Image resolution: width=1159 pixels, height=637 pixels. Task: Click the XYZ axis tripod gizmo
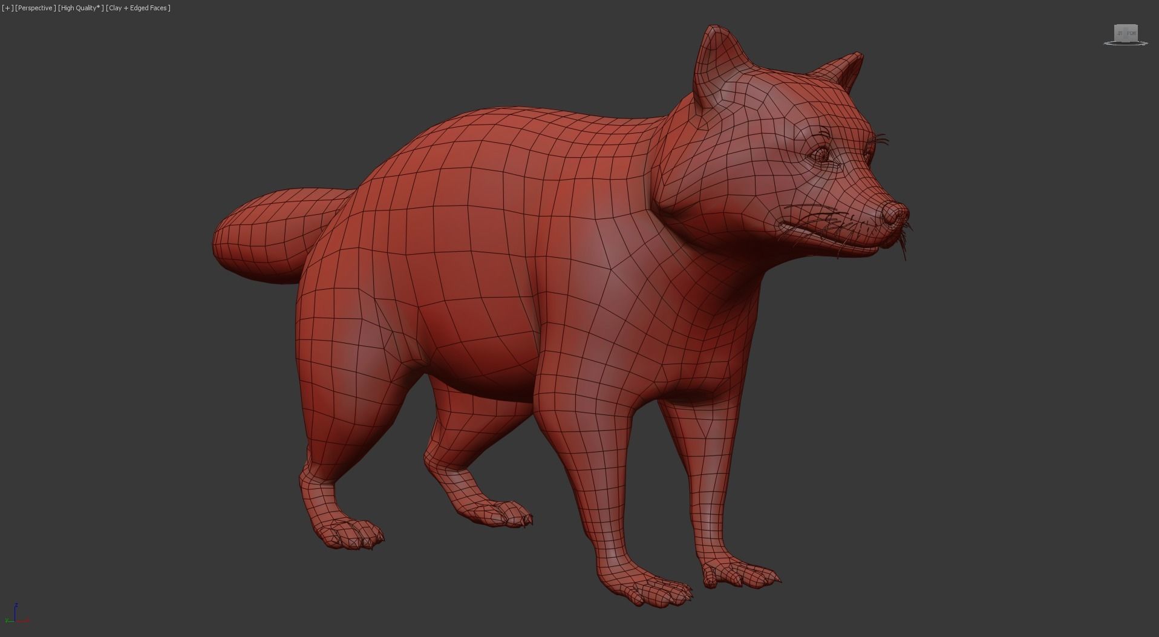pos(16,613)
